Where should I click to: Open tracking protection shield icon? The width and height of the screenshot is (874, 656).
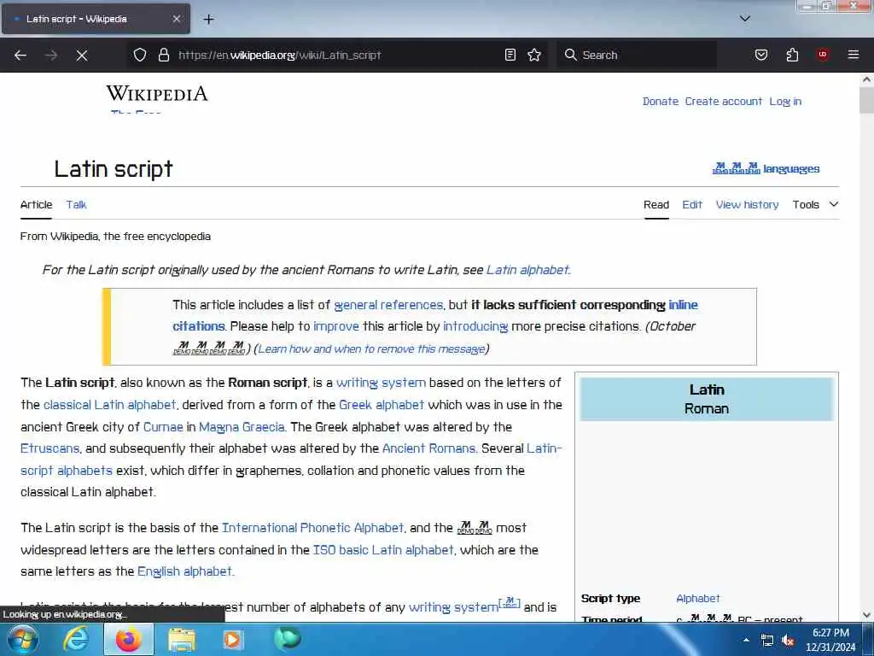tap(140, 55)
